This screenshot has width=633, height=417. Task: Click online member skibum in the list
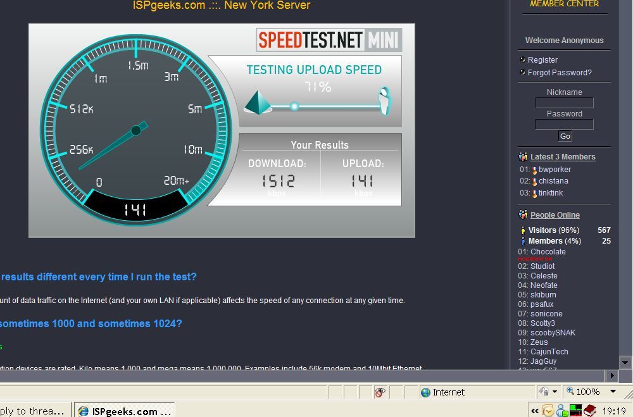coord(543,295)
